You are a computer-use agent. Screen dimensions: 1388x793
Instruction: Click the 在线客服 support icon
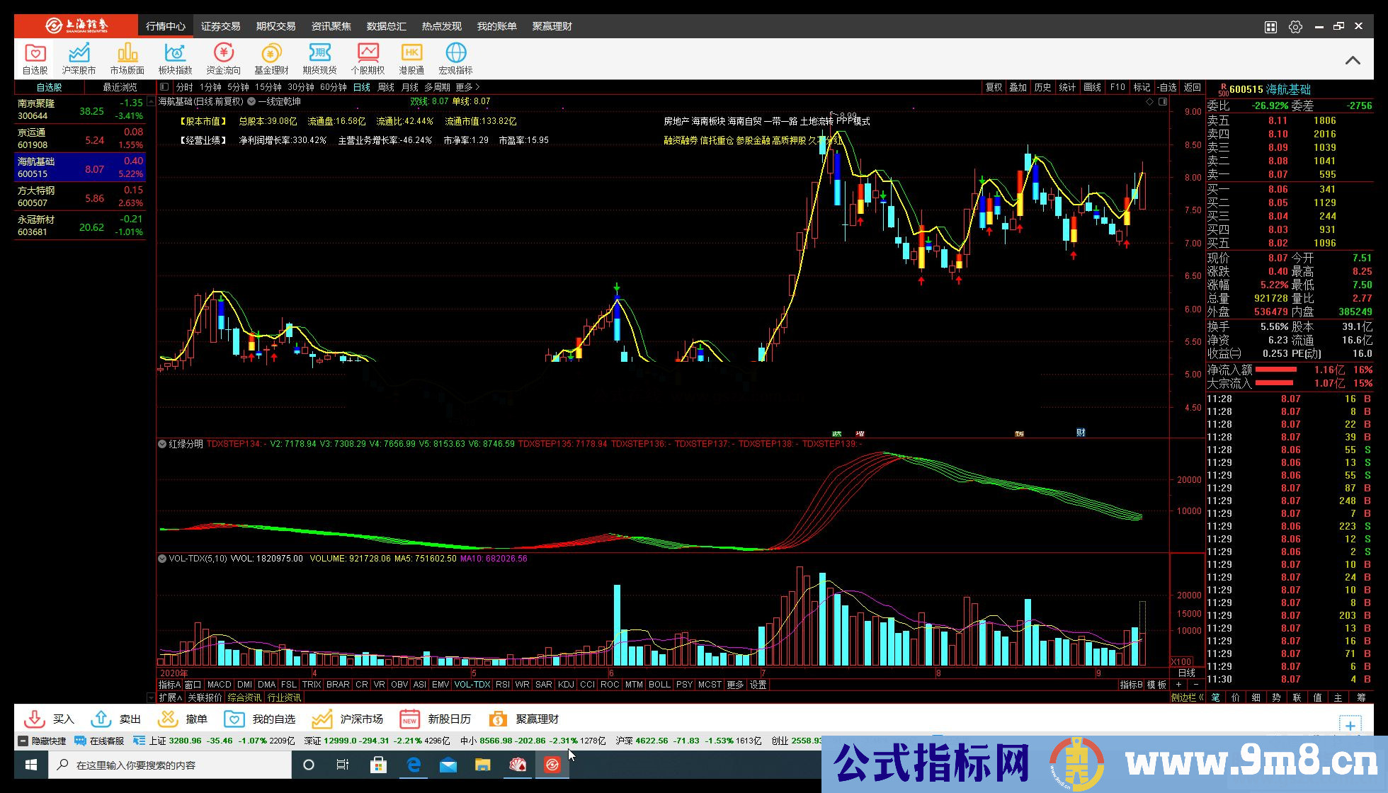click(99, 741)
